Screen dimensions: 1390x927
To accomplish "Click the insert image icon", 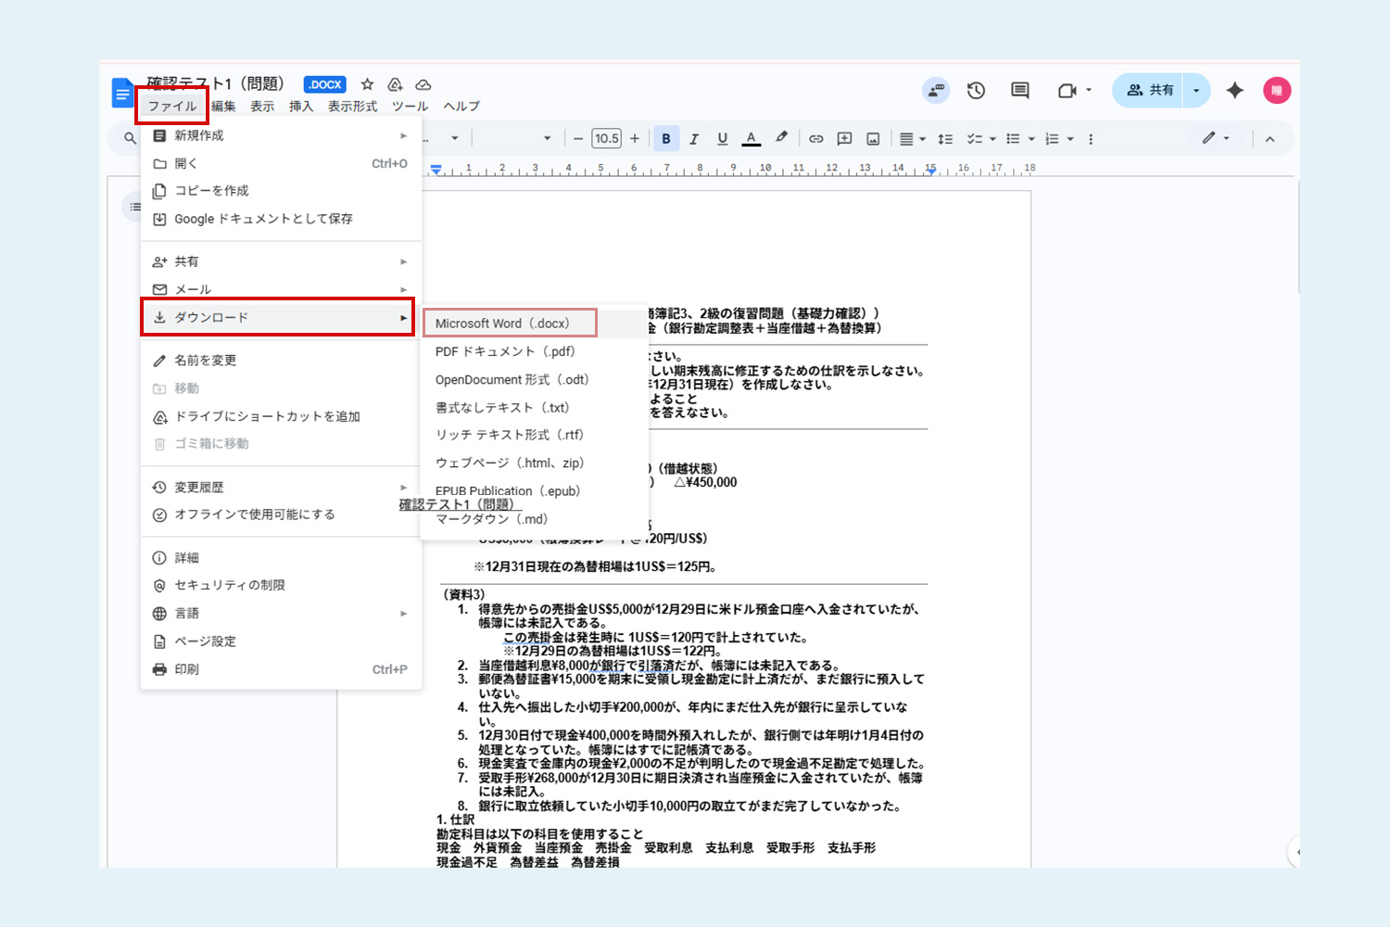I will point(873,139).
